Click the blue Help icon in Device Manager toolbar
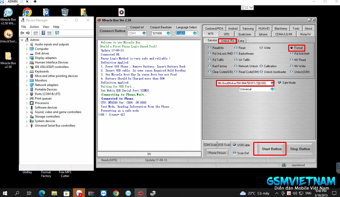Viewport: 340px width, 197px height. [x=44, y=33]
